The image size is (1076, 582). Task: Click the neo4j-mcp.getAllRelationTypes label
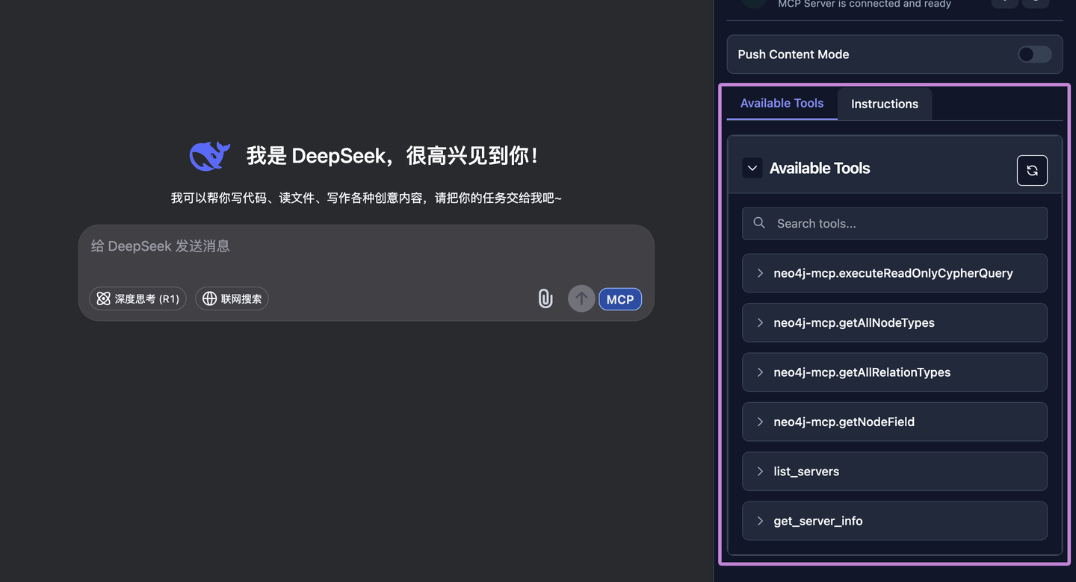point(862,372)
